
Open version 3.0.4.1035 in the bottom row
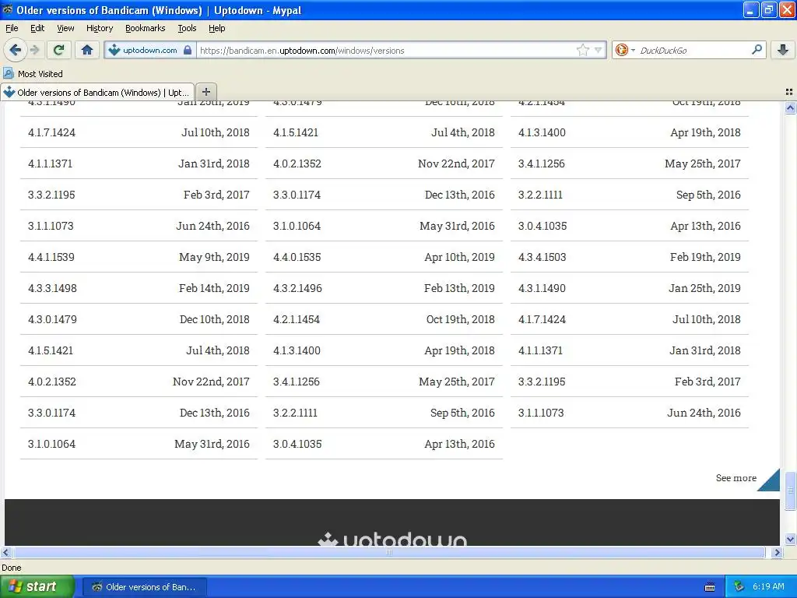point(384,443)
